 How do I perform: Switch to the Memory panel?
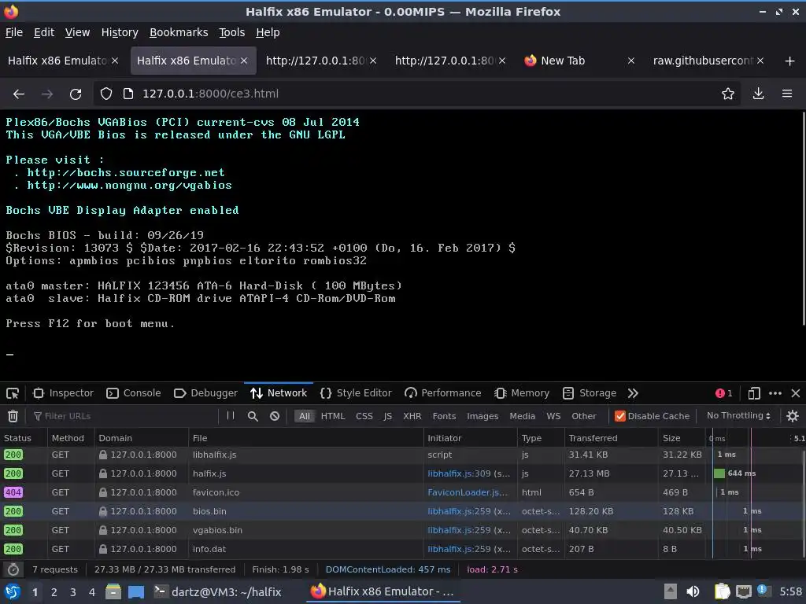(x=522, y=393)
